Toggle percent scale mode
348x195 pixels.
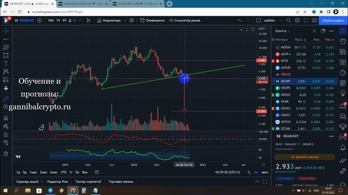coord(249,172)
